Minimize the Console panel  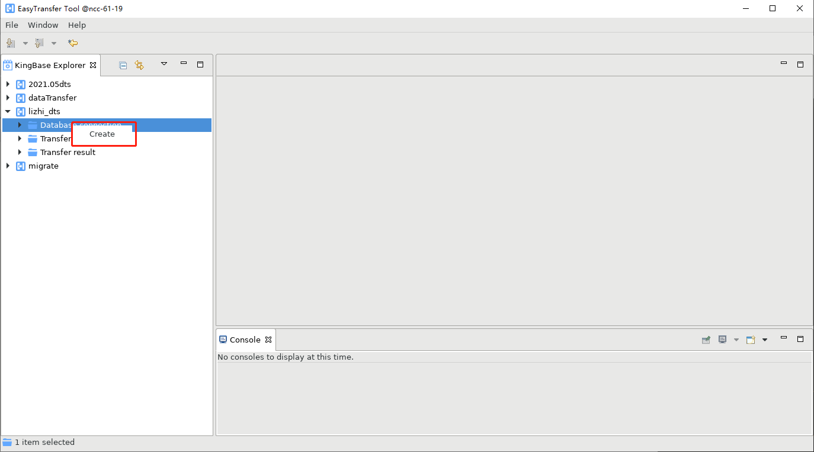(x=784, y=338)
